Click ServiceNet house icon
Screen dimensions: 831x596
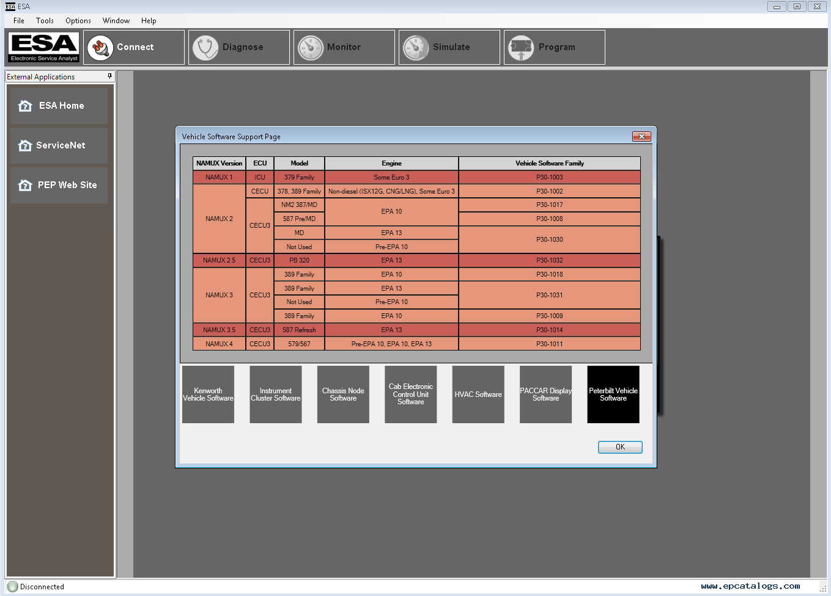[25, 145]
